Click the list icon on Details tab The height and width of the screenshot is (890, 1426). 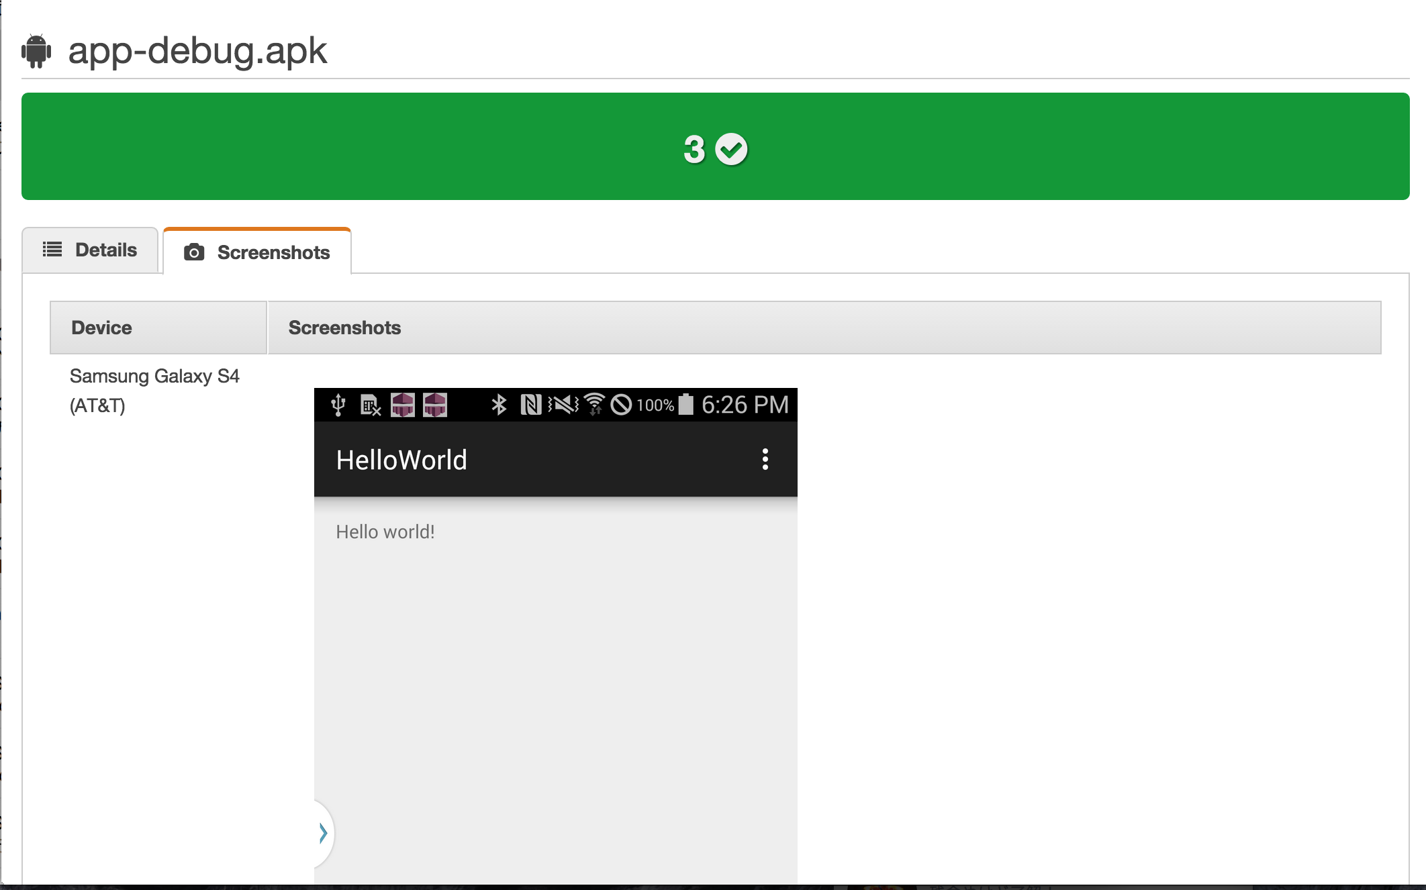click(x=52, y=250)
